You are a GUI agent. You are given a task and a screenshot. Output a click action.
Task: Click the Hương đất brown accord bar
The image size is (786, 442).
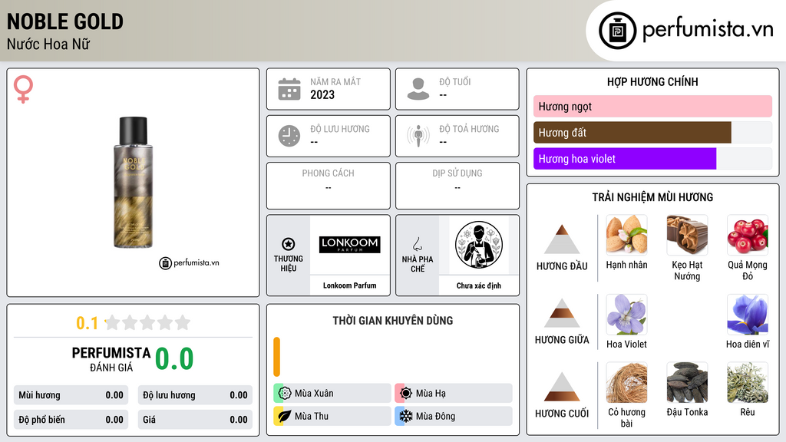click(x=632, y=133)
